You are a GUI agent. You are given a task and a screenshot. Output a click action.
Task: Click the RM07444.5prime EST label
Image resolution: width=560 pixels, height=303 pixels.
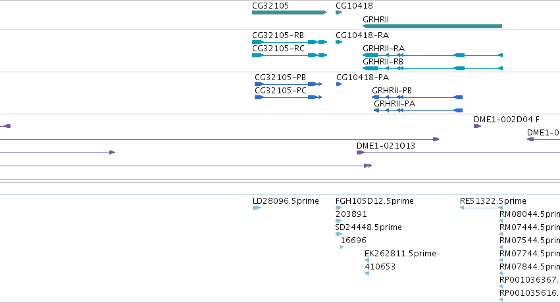(530, 227)
